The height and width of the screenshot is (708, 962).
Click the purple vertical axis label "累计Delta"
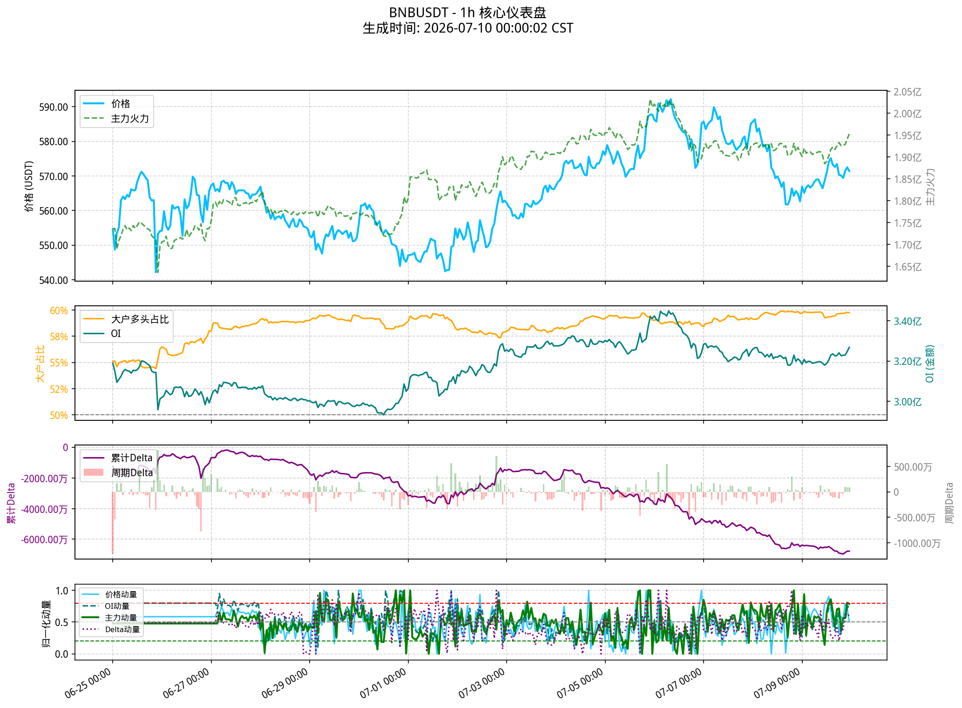(x=12, y=503)
